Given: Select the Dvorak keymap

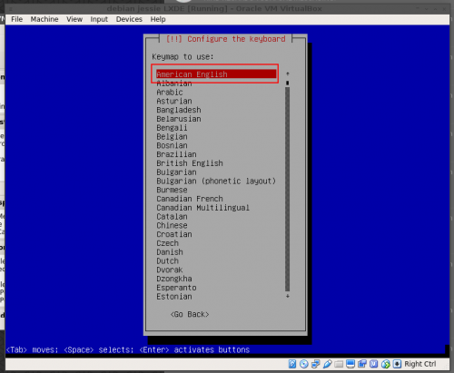Looking at the screenshot, I should pos(170,270).
